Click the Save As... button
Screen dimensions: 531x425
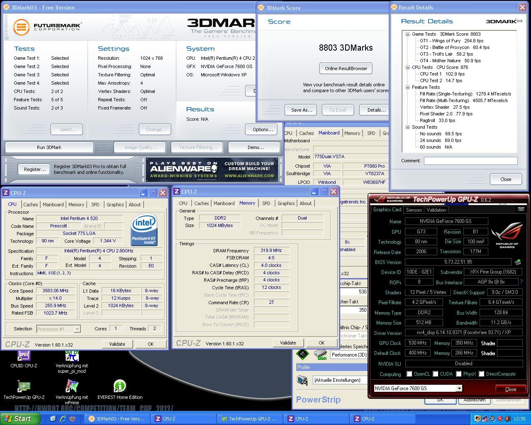point(302,110)
